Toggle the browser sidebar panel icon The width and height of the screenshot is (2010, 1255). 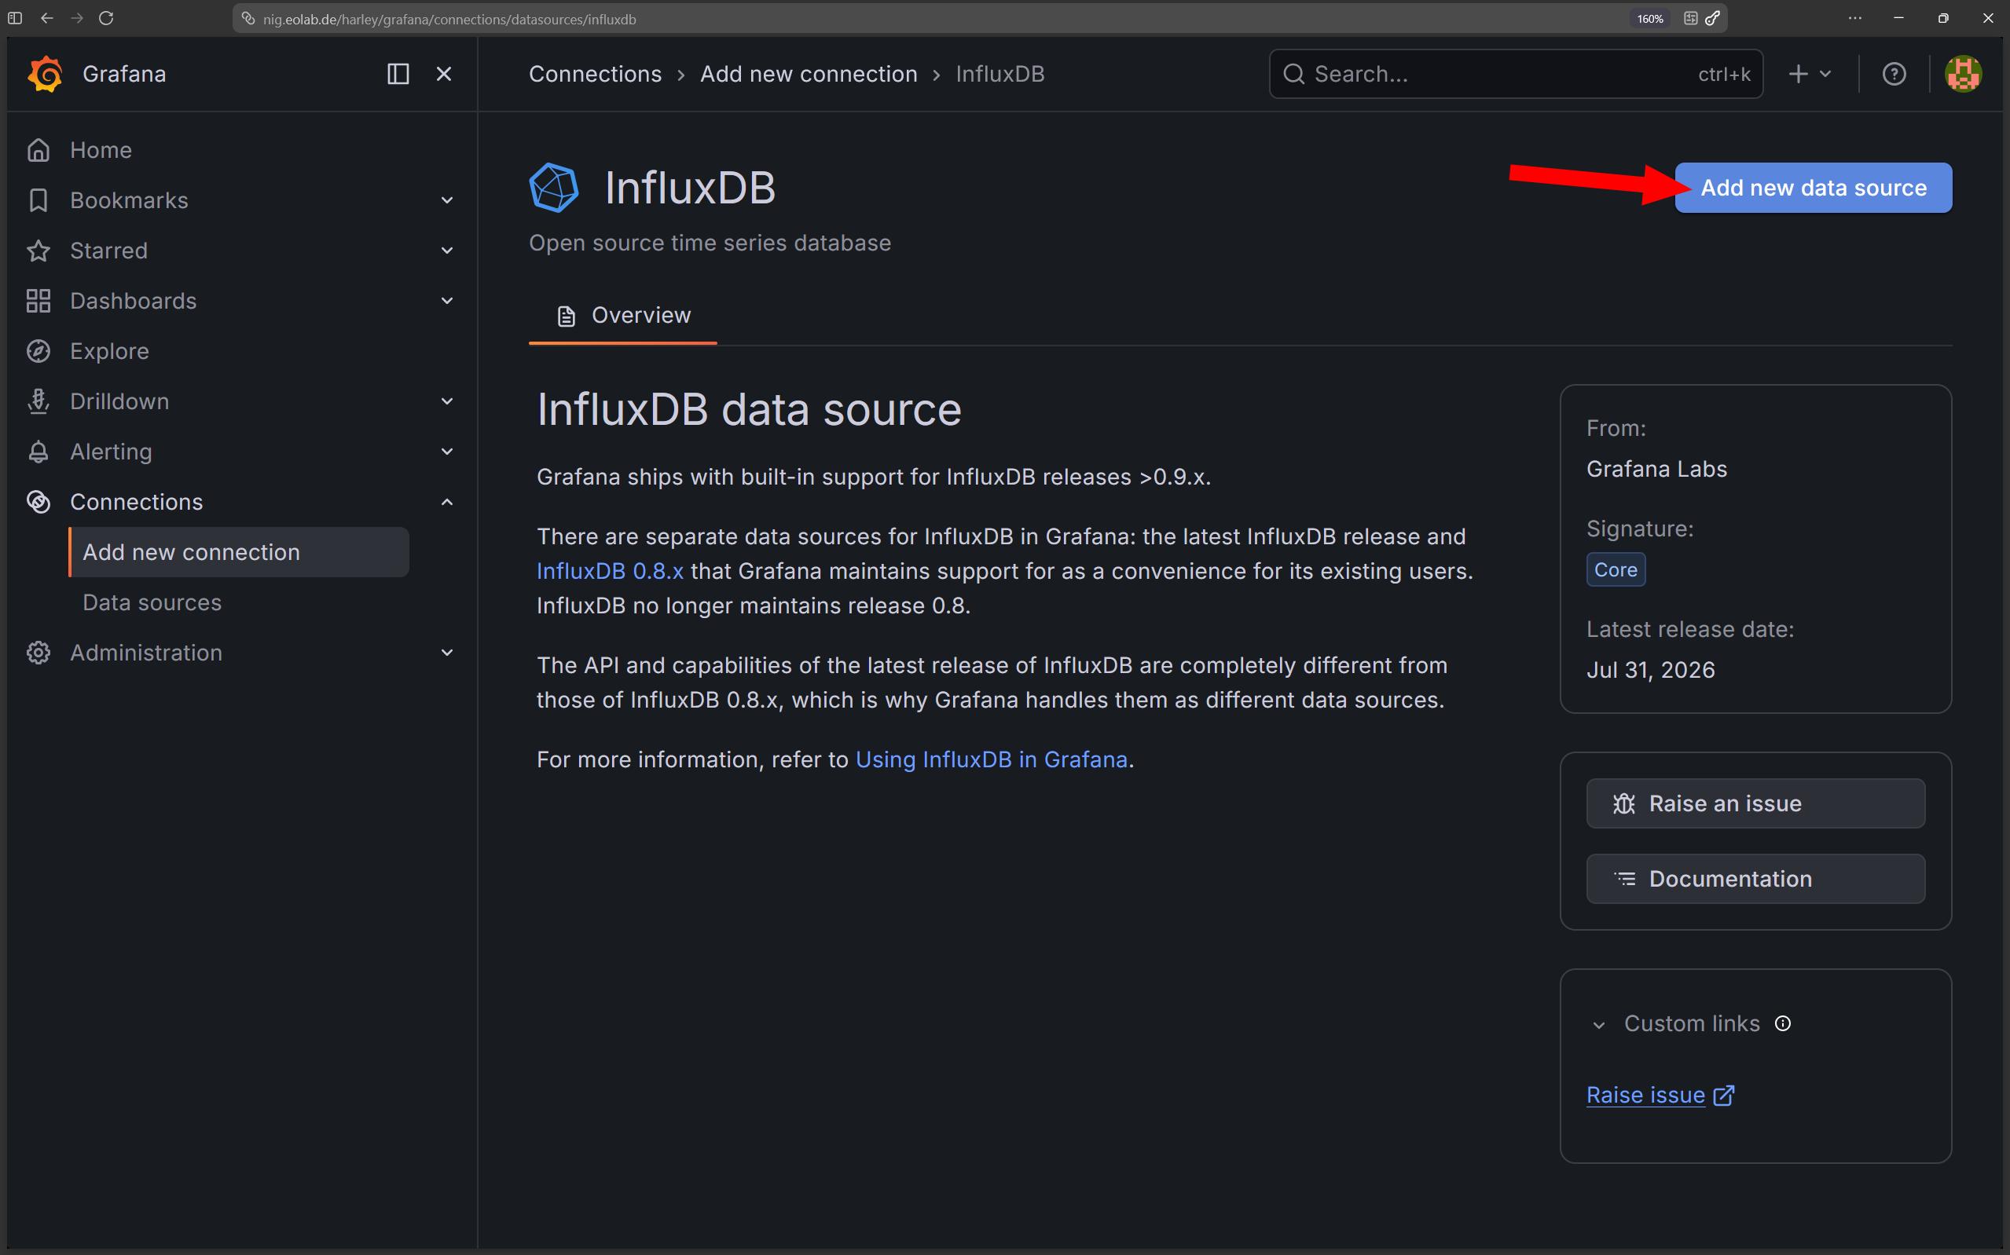pyautogui.click(x=15, y=18)
